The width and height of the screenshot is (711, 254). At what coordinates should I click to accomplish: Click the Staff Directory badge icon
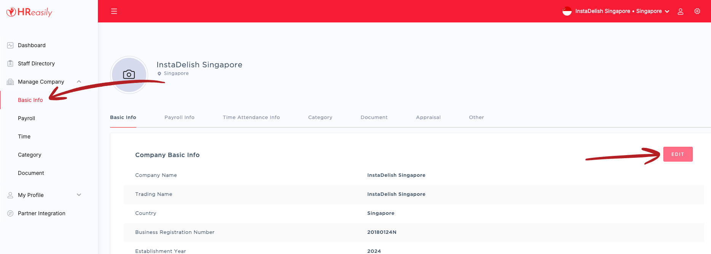pos(10,63)
